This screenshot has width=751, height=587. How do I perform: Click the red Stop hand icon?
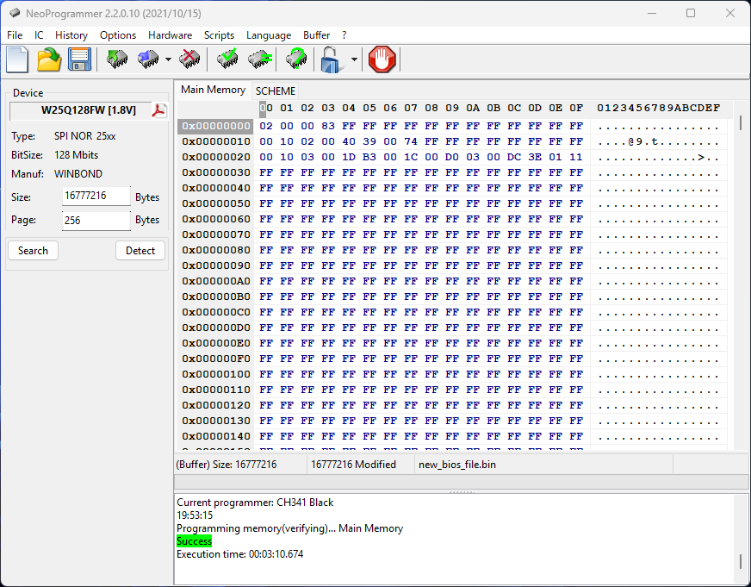click(x=382, y=59)
